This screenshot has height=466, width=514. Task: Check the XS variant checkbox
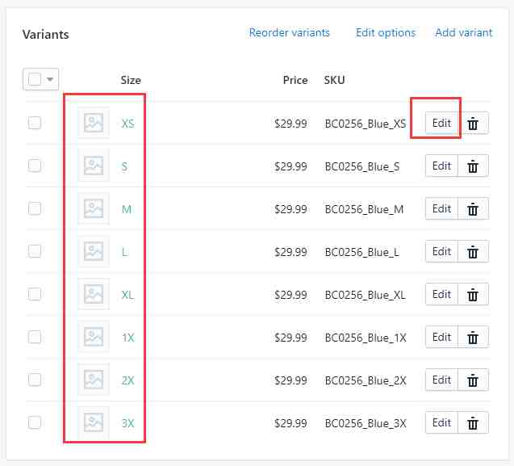[x=35, y=123]
